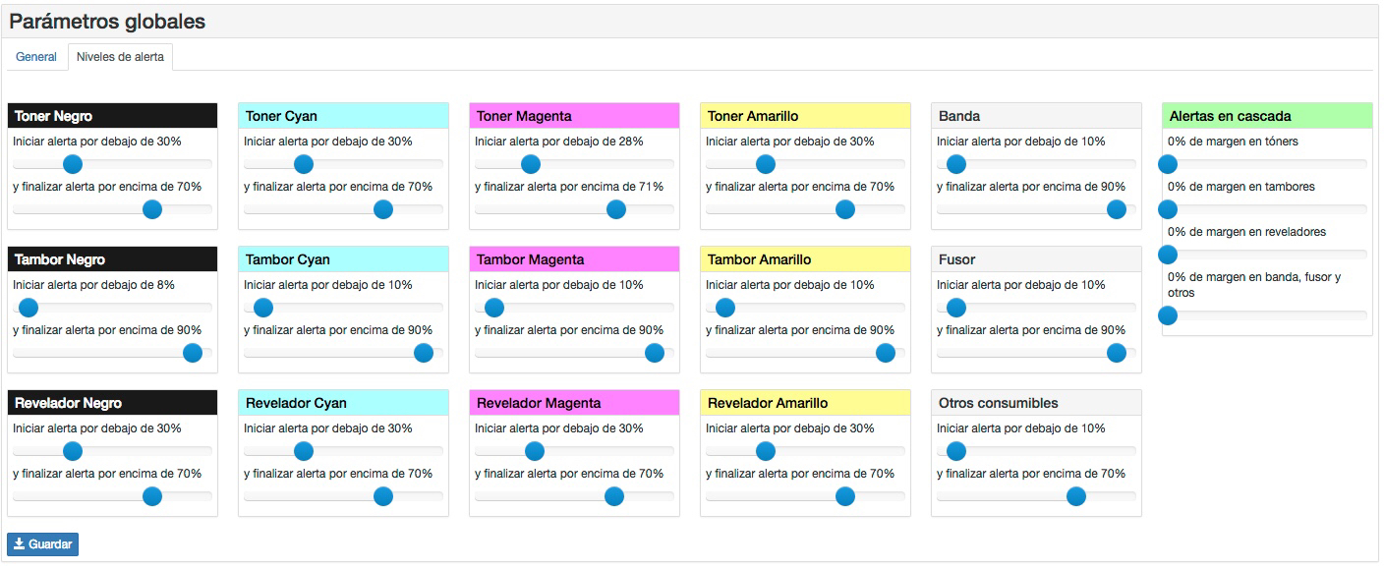This screenshot has width=1384, height=570.
Task: Select the Niveles de alerta tab
Action: point(120,57)
